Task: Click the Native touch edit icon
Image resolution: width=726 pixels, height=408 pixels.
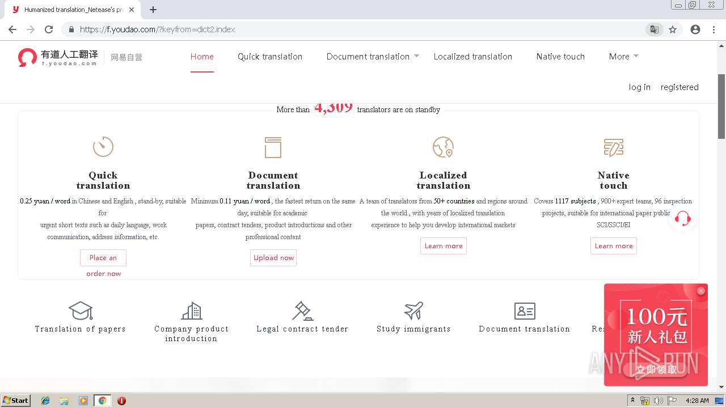Action: (x=613, y=147)
